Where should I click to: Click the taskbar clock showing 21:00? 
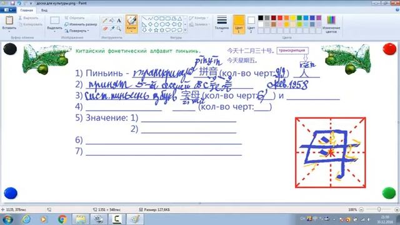[385, 219]
